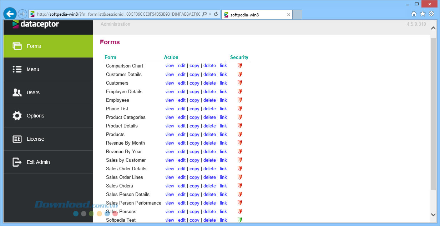Edit the Employee Details form
Screen dimensions: 440x226
click(x=182, y=91)
